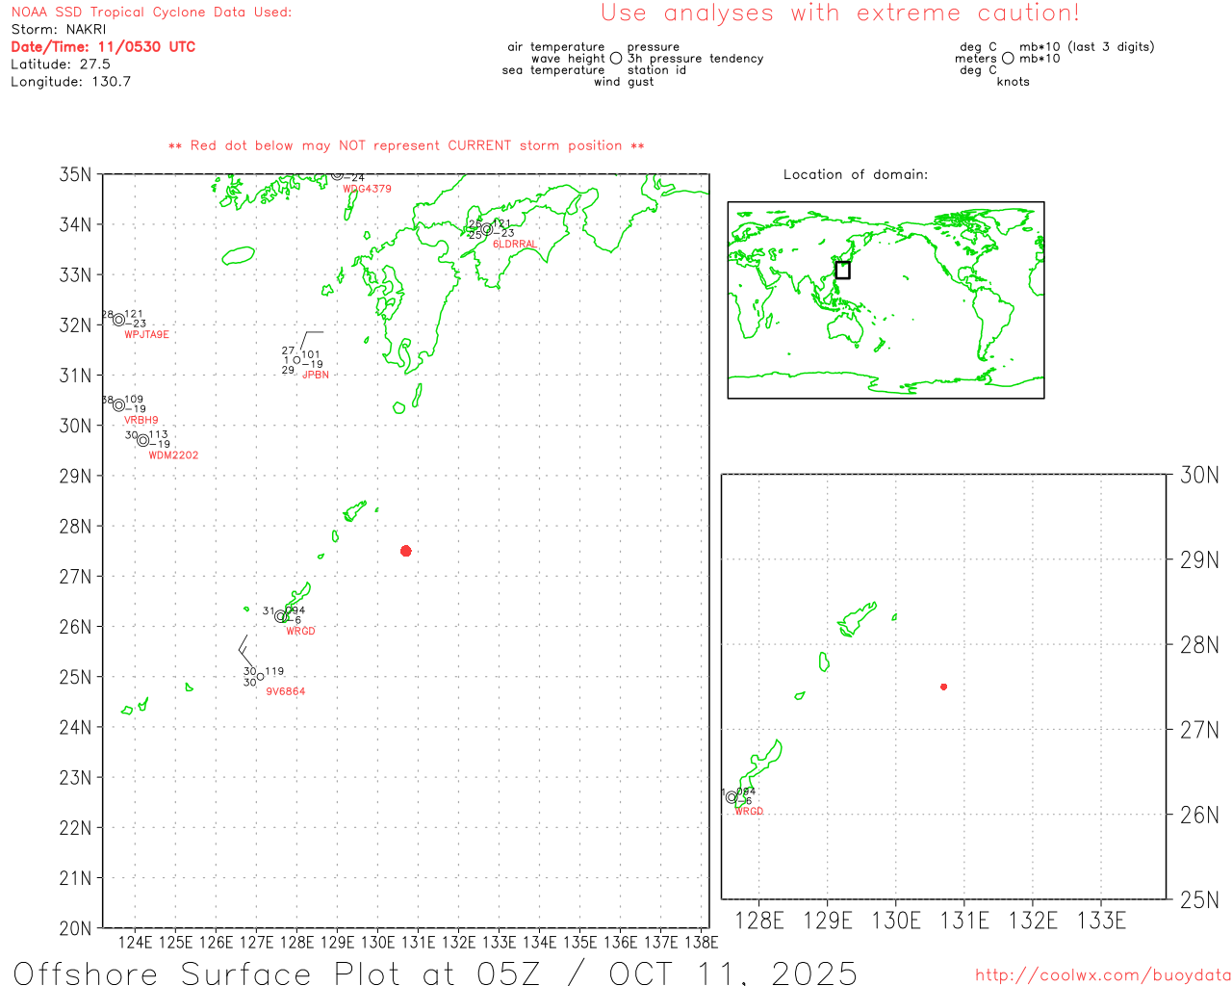
Task: Select the JPBN ship observation marker
Action: (x=297, y=361)
